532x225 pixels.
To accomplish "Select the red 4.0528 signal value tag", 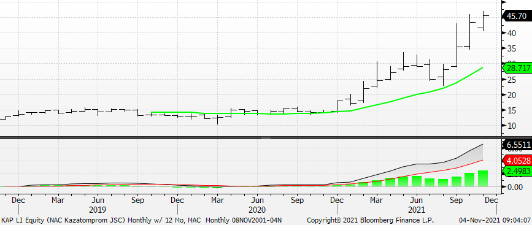I will tap(517, 160).
